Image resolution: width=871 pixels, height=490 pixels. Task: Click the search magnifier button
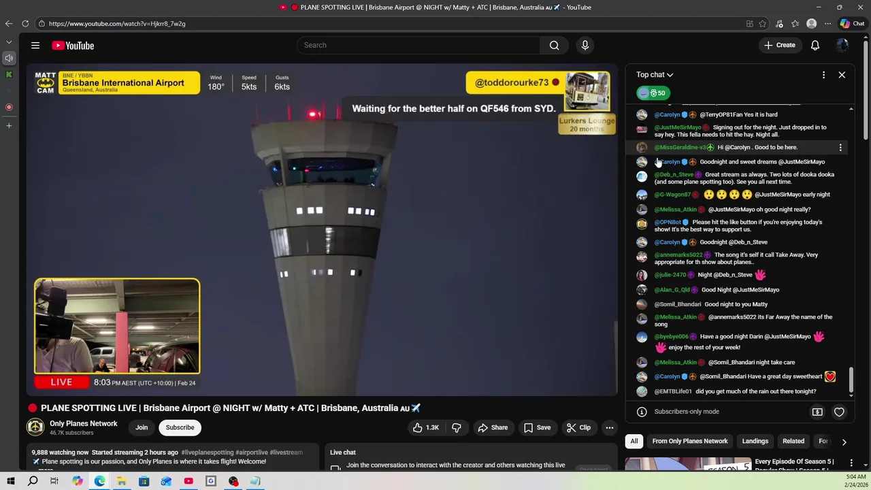(554, 46)
